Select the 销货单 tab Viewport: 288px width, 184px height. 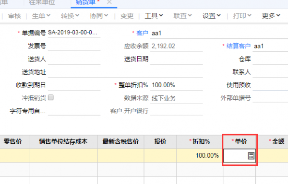[x=85, y=2]
